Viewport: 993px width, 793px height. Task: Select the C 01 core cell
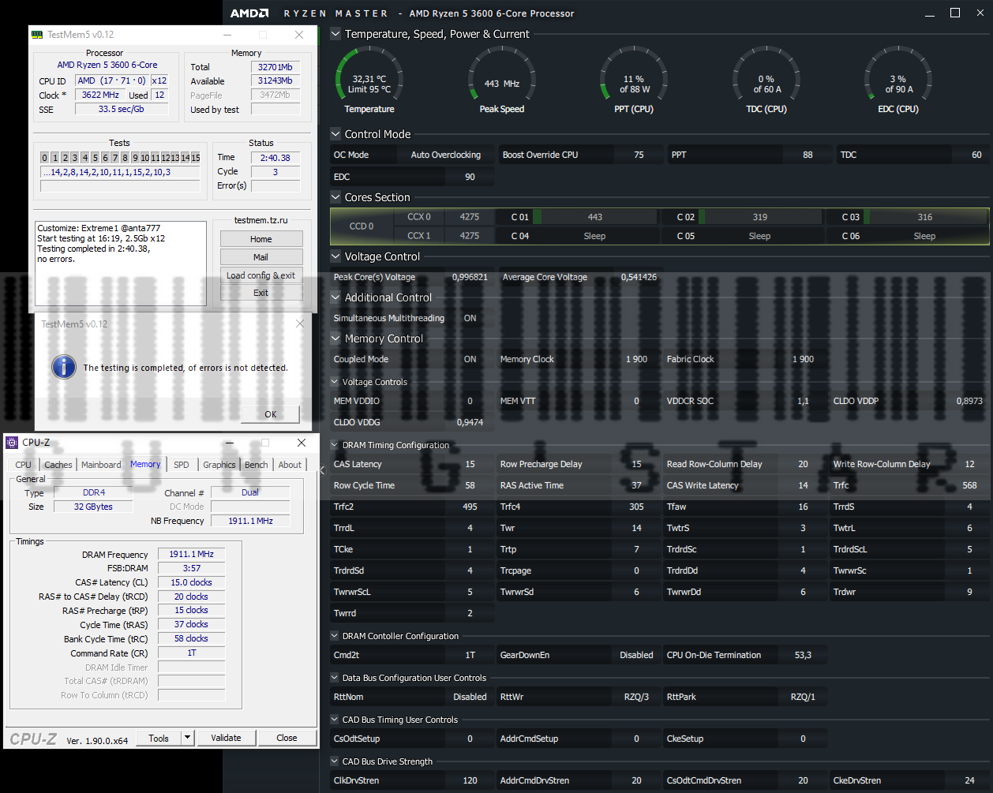[577, 217]
